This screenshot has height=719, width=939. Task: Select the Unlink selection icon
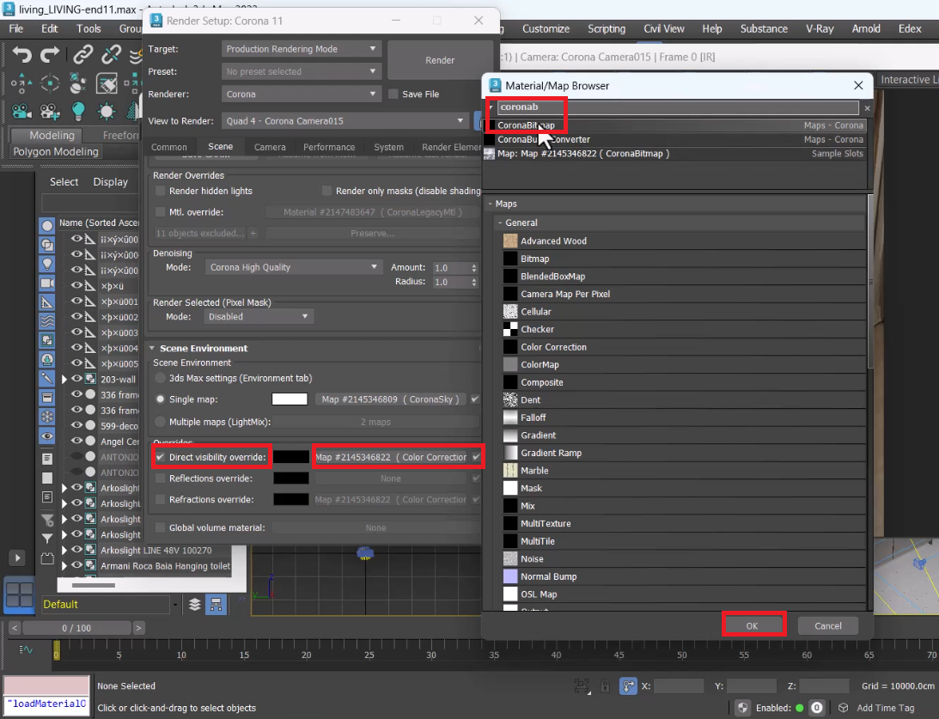[x=112, y=55]
